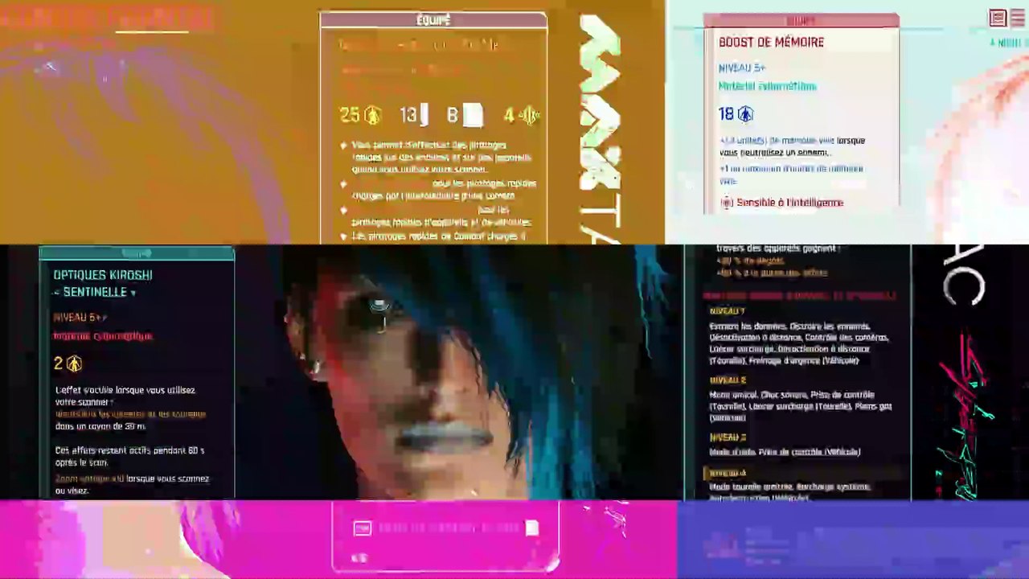Viewport: 1029px width, 579px height.
Task: Click the capacity icon next to 2 in Optiques Kiroshi
Action: 74,364
